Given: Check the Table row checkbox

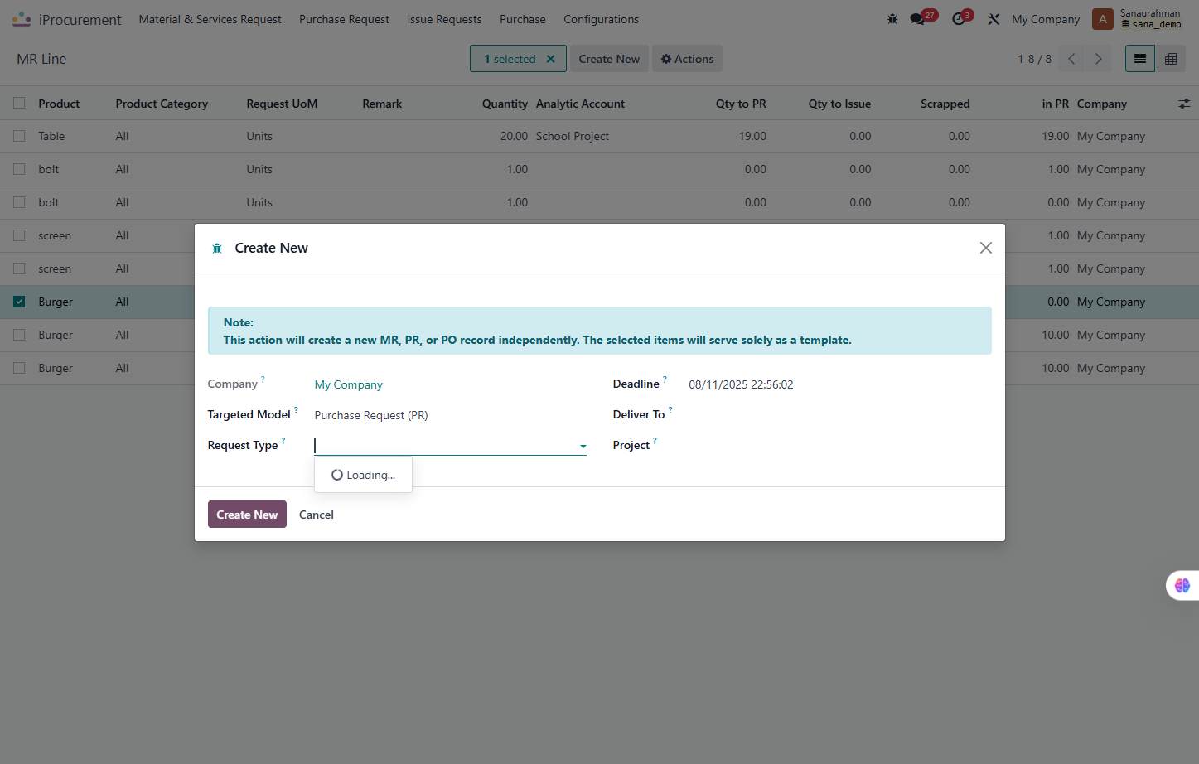Looking at the screenshot, I should [x=19, y=136].
